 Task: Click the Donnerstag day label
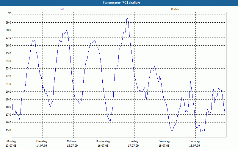[x=103, y=141]
